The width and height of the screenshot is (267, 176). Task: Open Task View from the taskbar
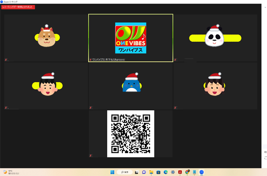[x=136, y=172]
